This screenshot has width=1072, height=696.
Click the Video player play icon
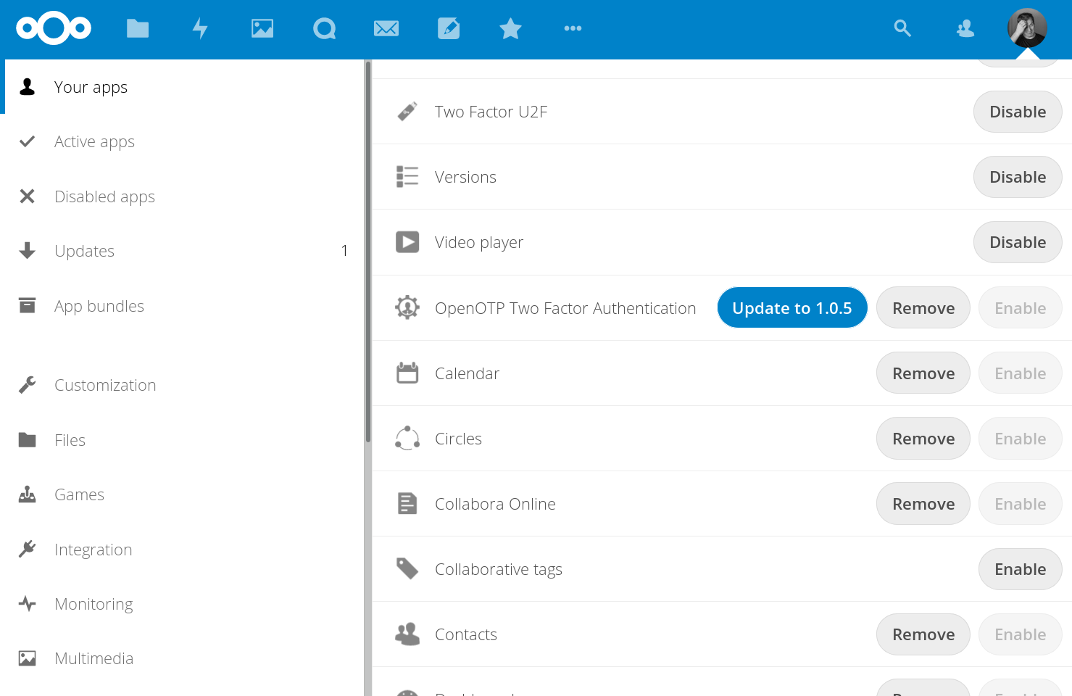click(x=407, y=242)
